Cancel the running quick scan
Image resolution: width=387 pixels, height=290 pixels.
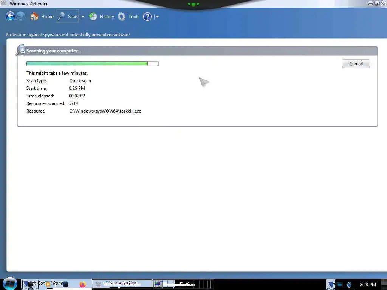[x=356, y=63]
